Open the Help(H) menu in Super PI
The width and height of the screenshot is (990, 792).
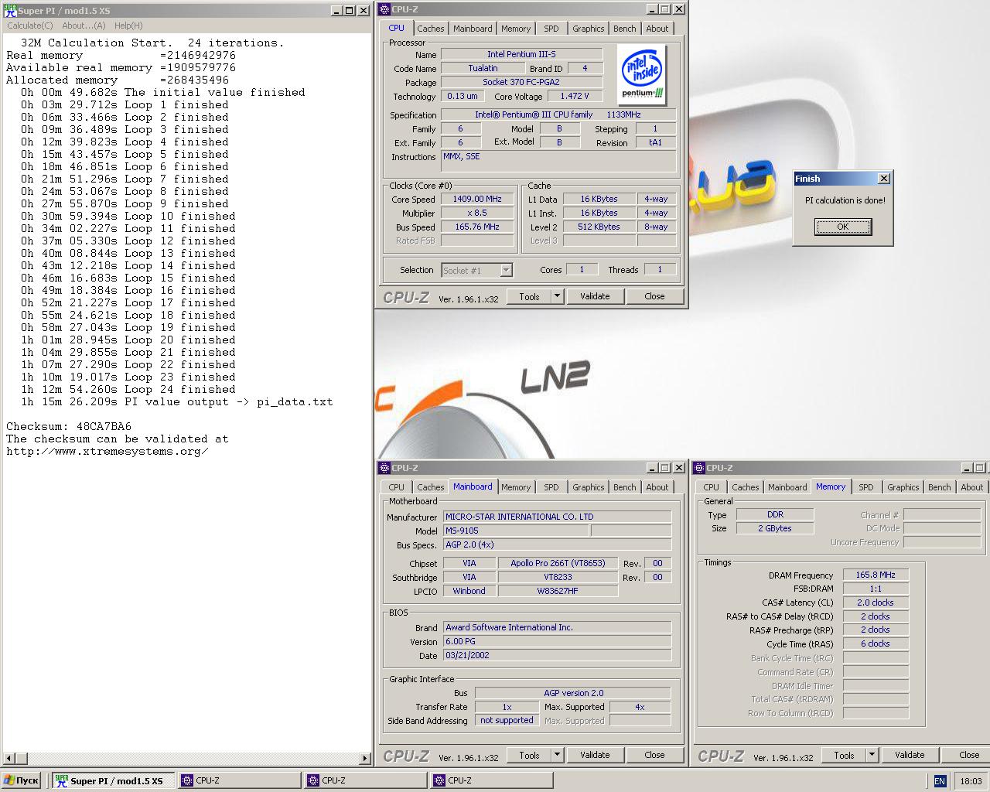(128, 26)
